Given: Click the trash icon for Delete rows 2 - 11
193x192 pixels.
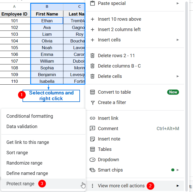Looking at the screenshot, I should click(92, 56).
